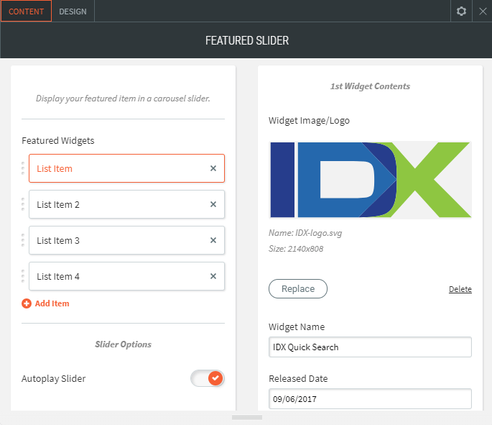Screen dimensions: 492x425
Task: Click the drag handle beside List Item 3
Action: click(23, 240)
